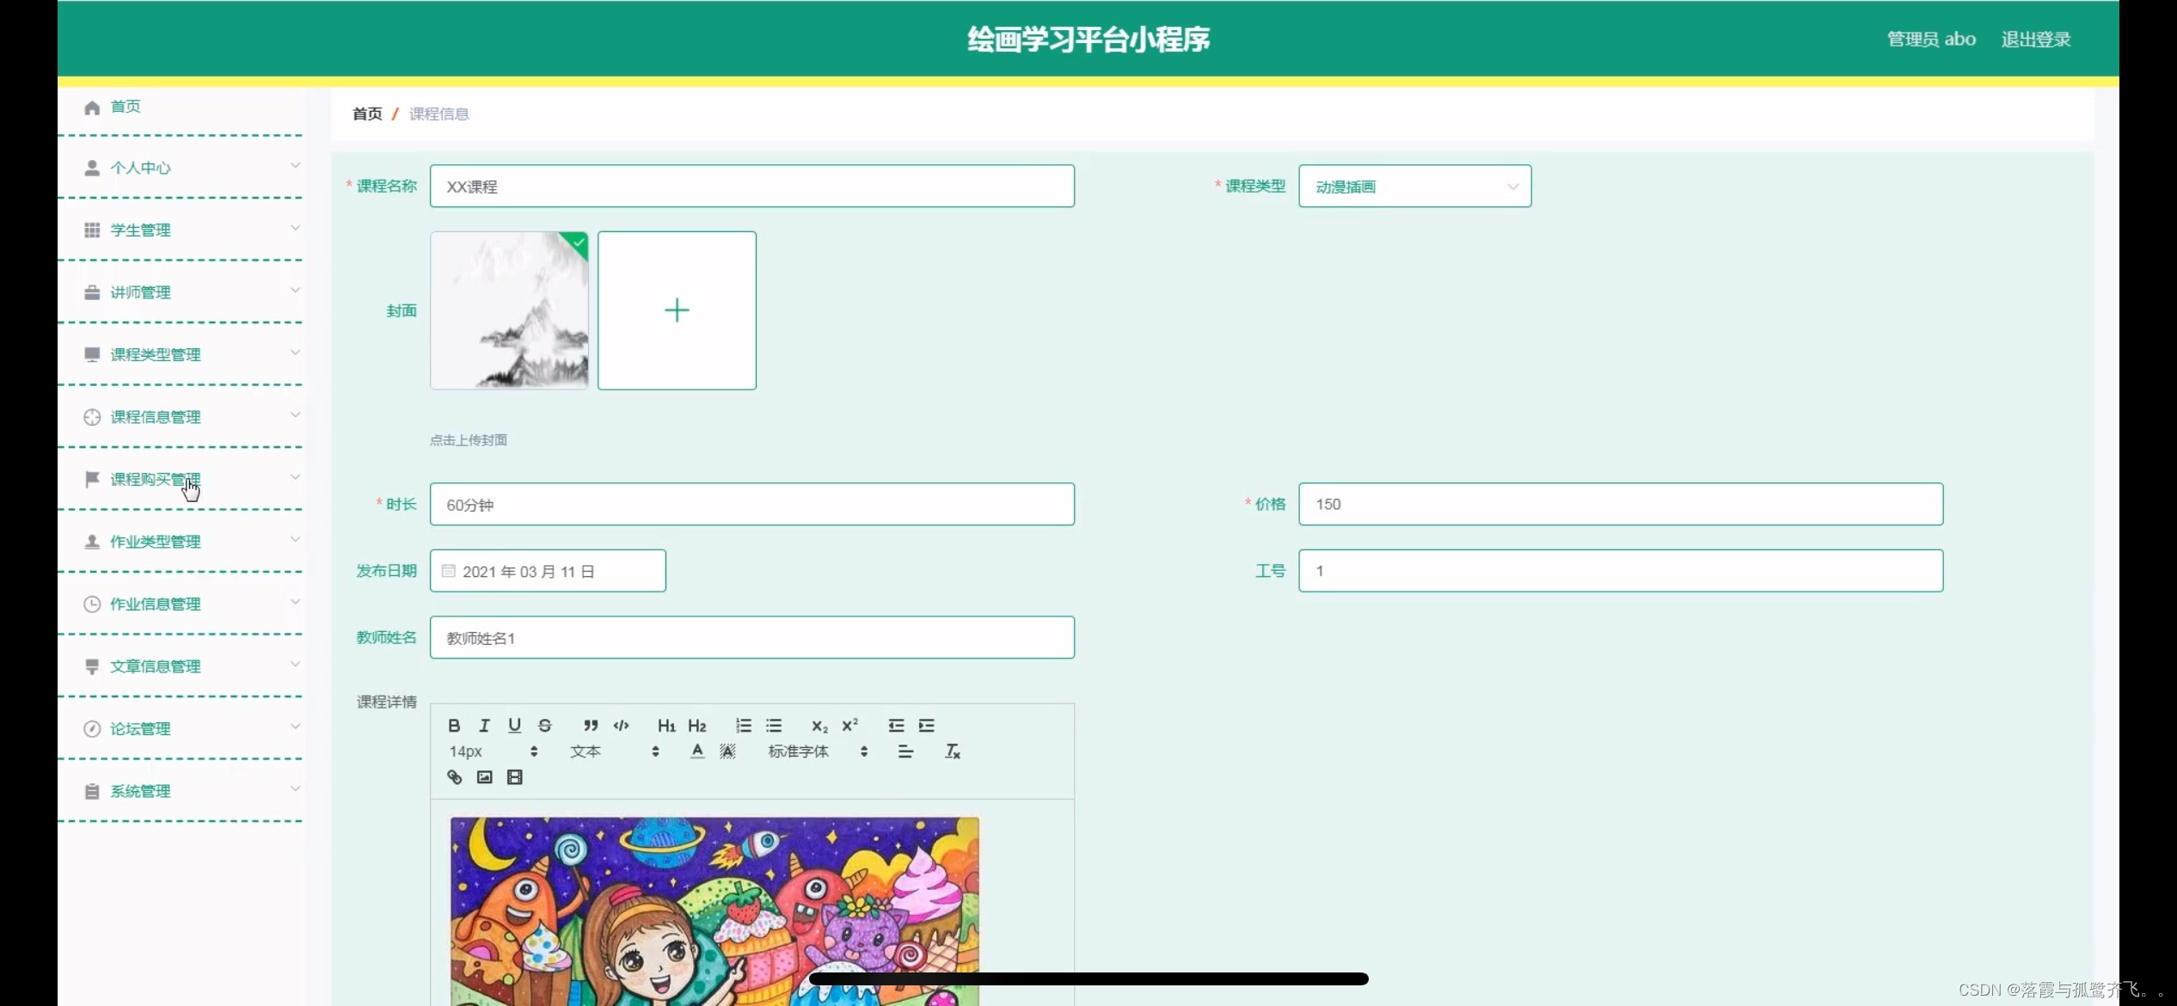This screenshot has height=1006, width=2177.
Task: Click the plus box to upload cover
Action: (677, 310)
